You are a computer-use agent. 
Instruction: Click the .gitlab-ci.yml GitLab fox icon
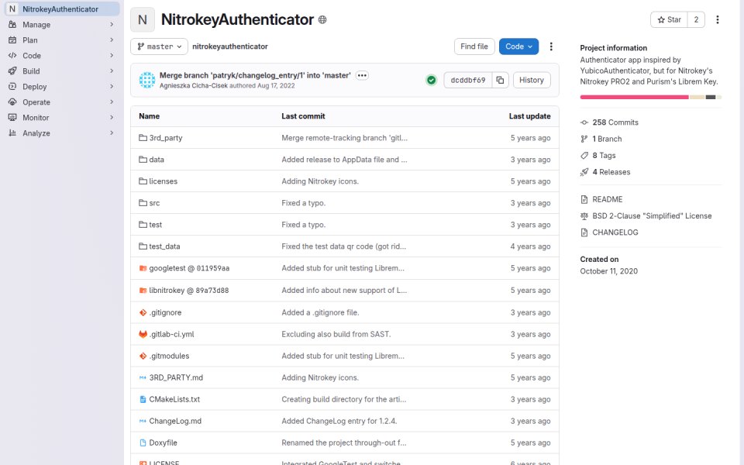(x=143, y=334)
